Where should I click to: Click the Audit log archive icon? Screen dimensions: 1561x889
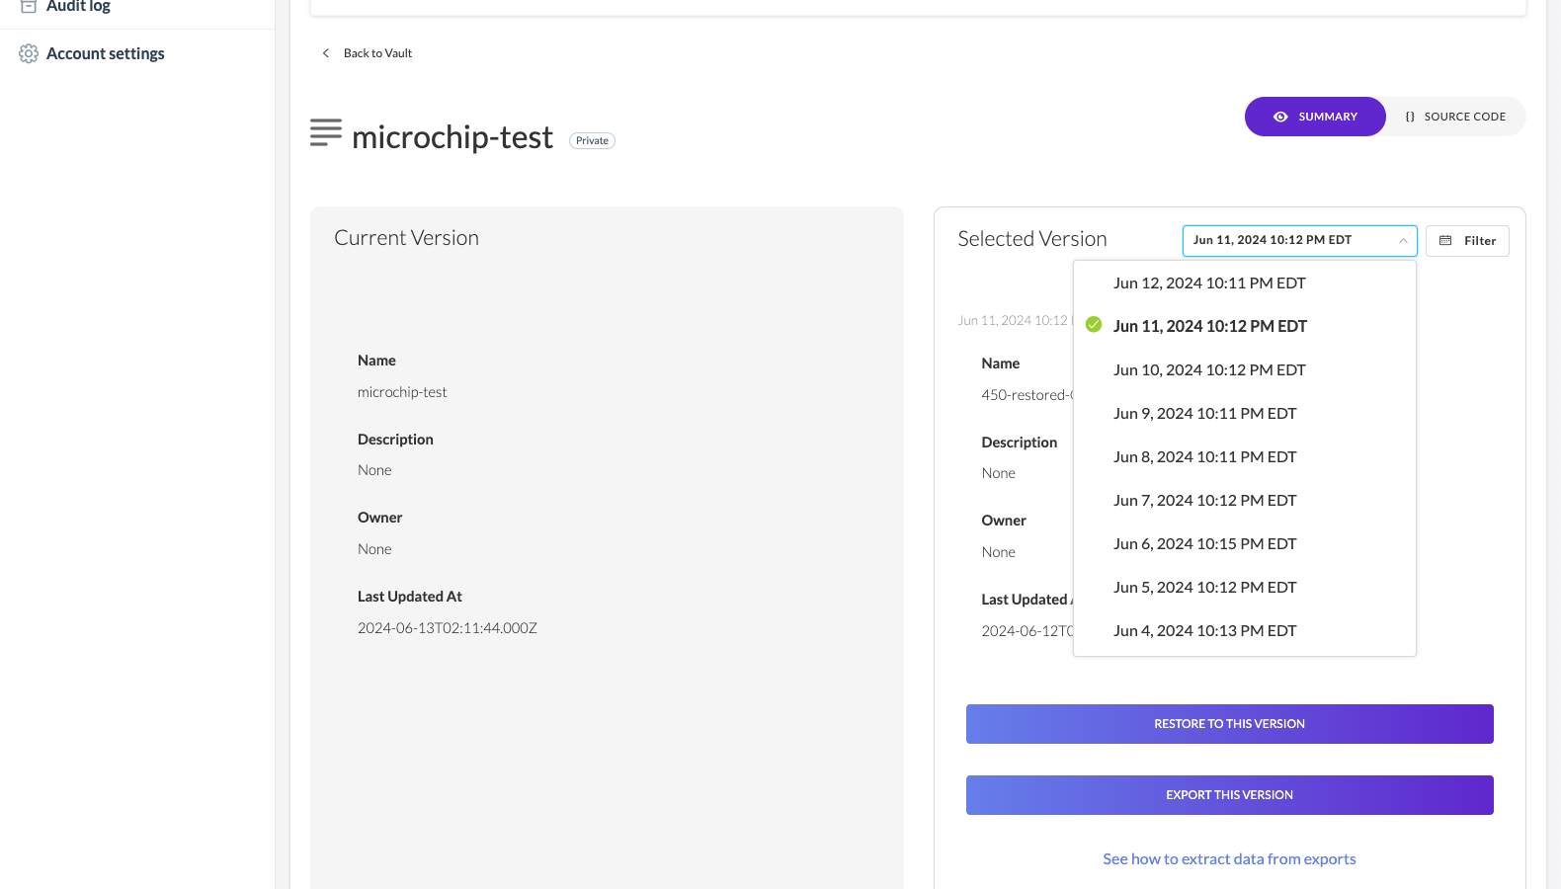click(29, 6)
